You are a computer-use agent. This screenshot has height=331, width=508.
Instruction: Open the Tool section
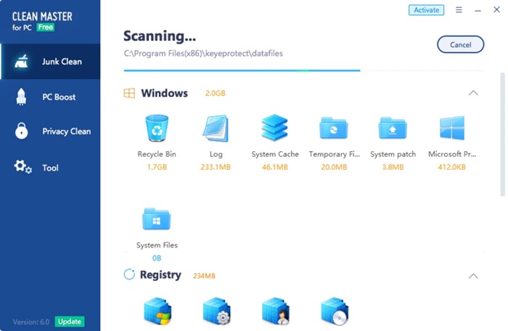(x=50, y=168)
